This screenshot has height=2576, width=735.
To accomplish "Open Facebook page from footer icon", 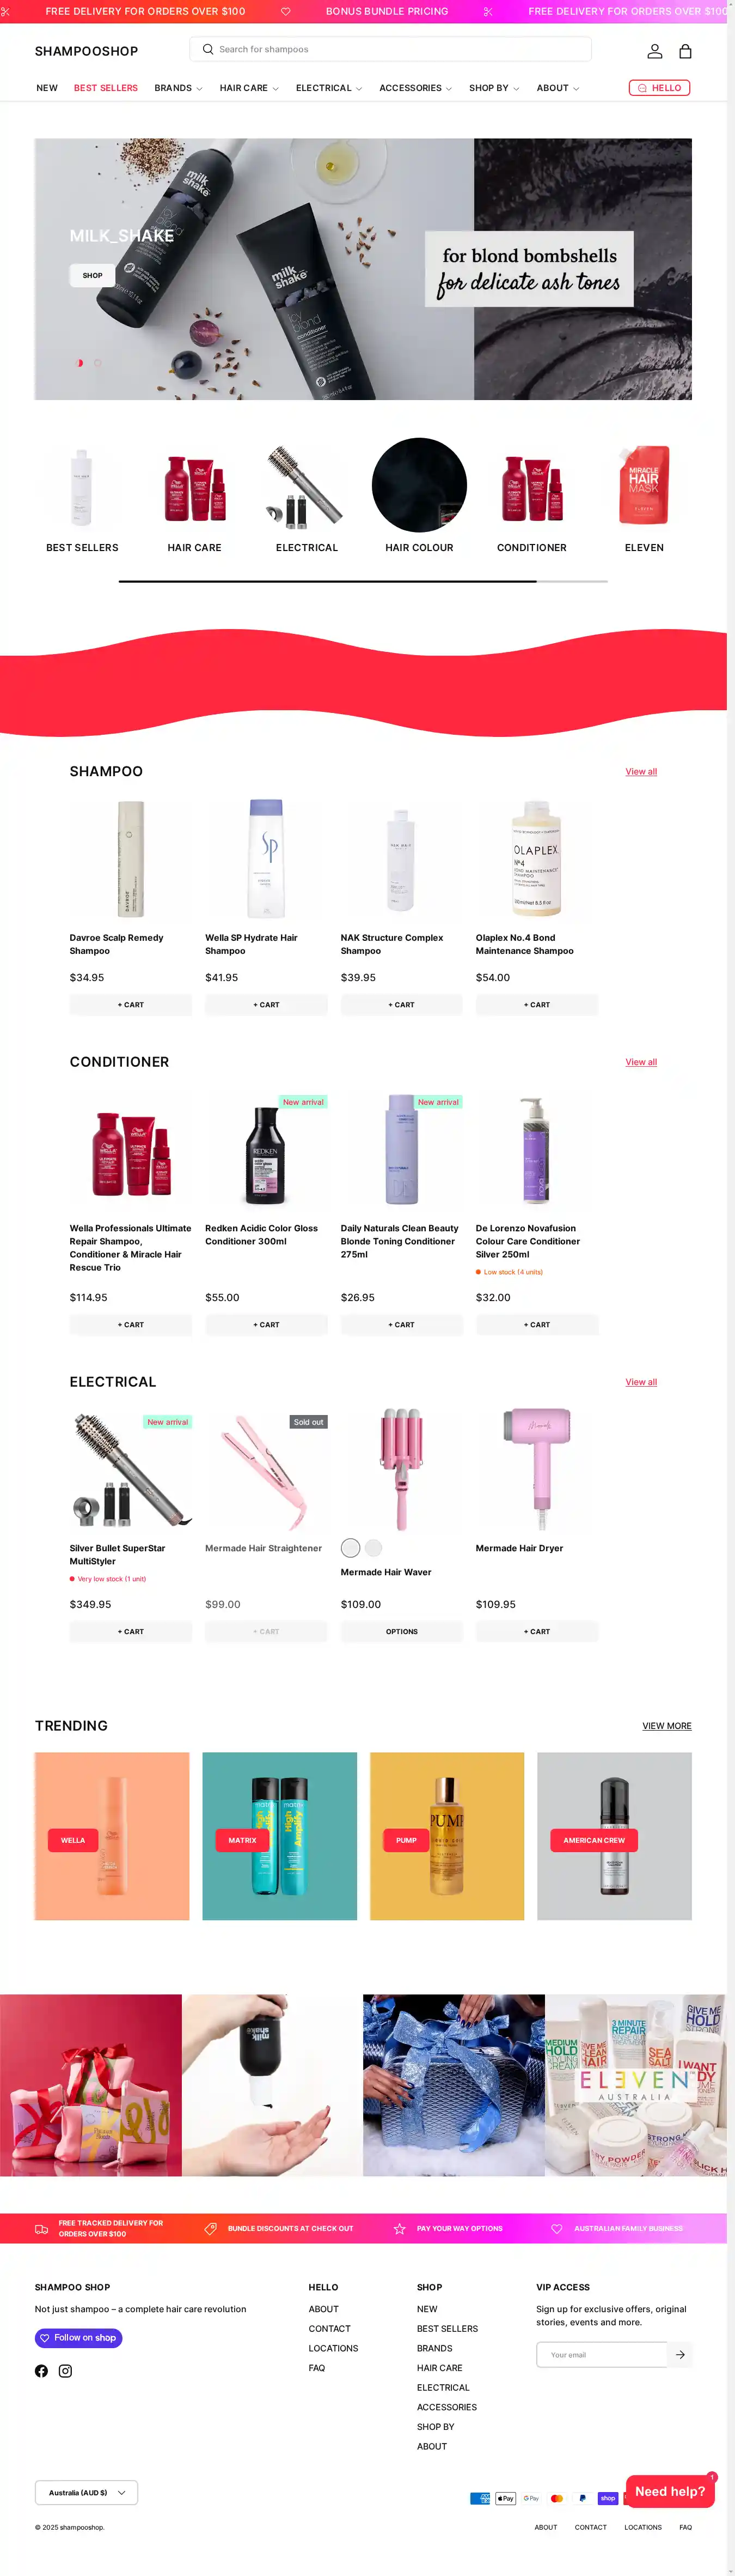I will (41, 2371).
